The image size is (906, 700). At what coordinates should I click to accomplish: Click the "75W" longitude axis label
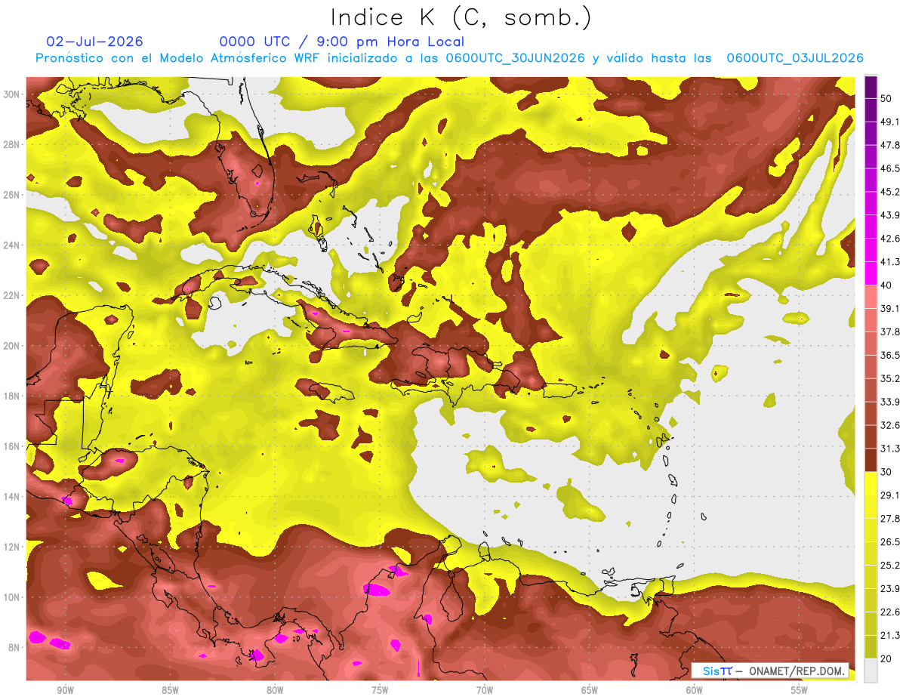380,690
